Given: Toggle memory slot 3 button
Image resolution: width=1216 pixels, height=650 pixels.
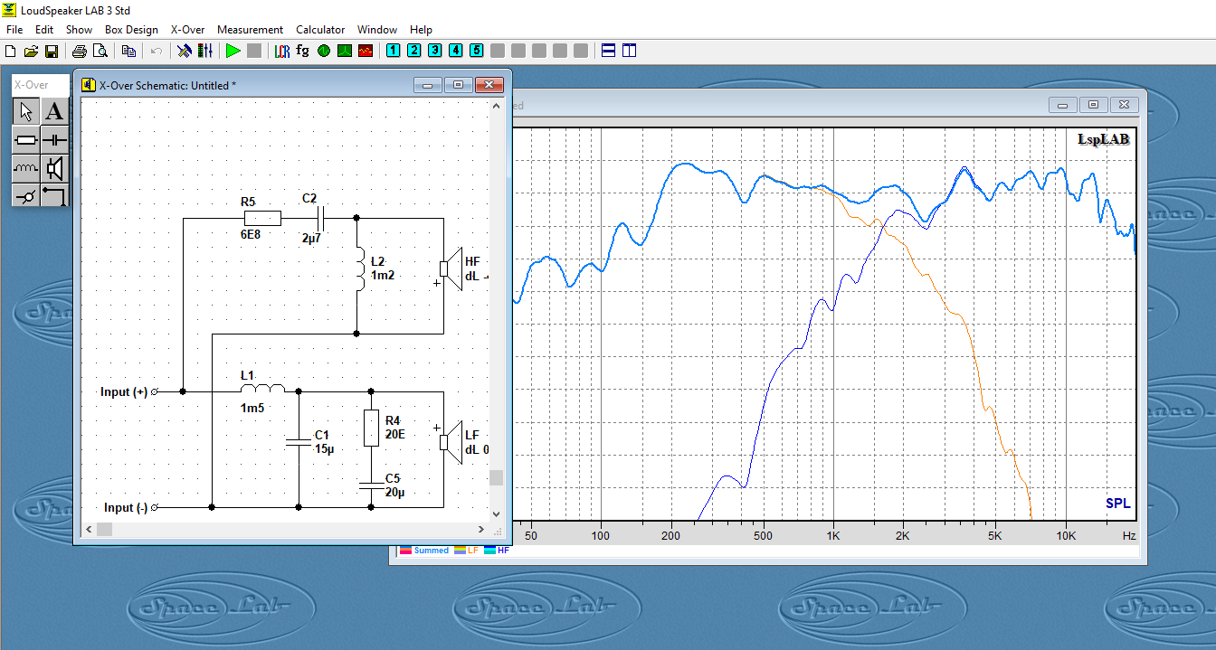Looking at the screenshot, I should 434,51.
